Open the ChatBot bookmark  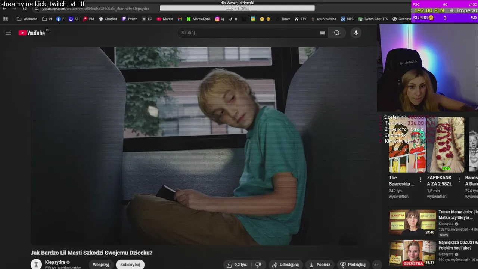(x=108, y=19)
